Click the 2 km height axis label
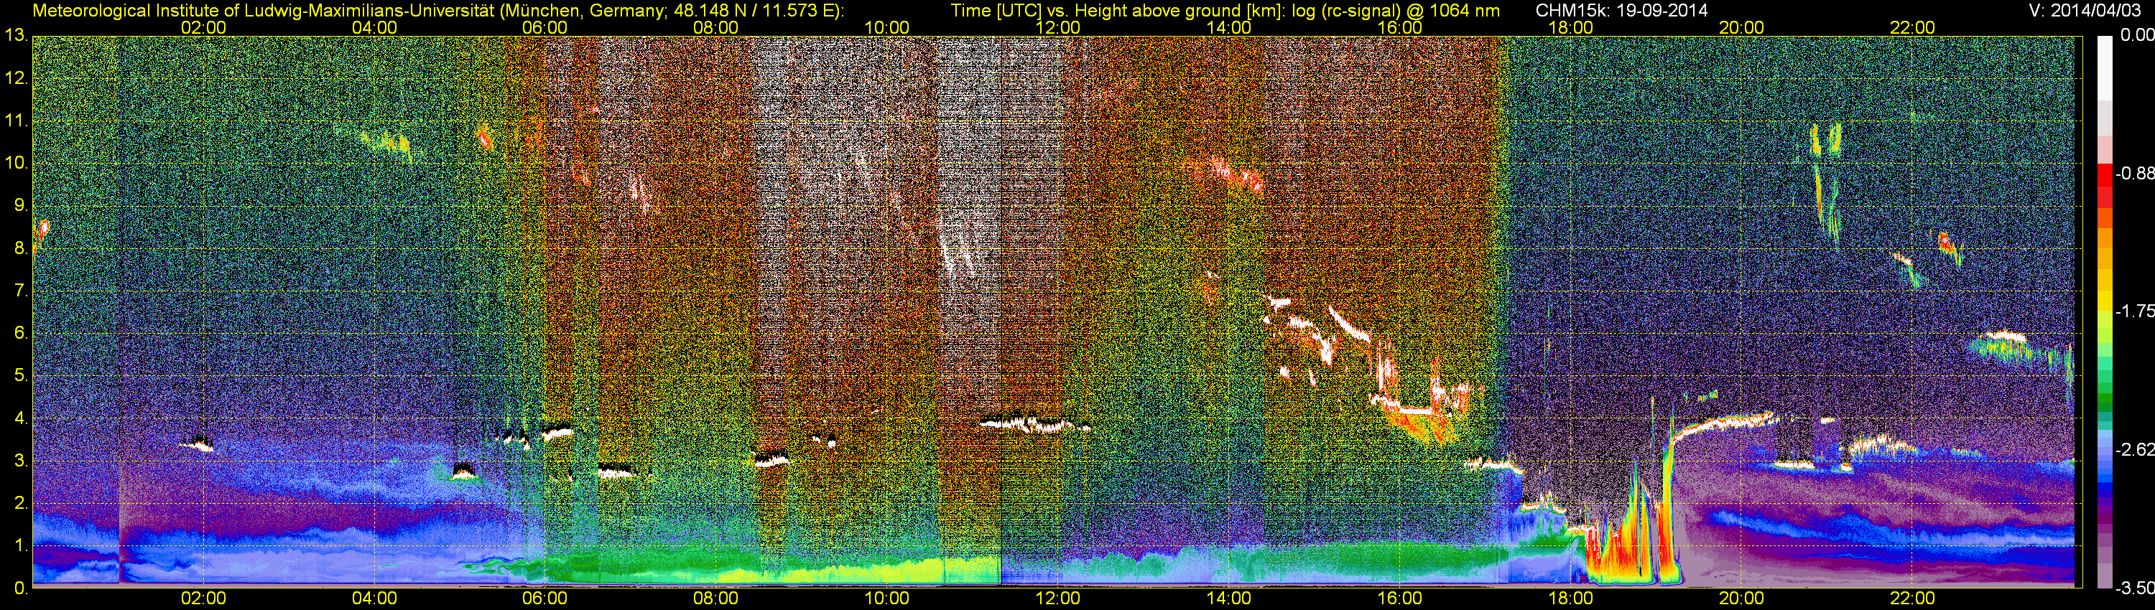This screenshot has width=2155, height=610. click(x=21, y=503)
